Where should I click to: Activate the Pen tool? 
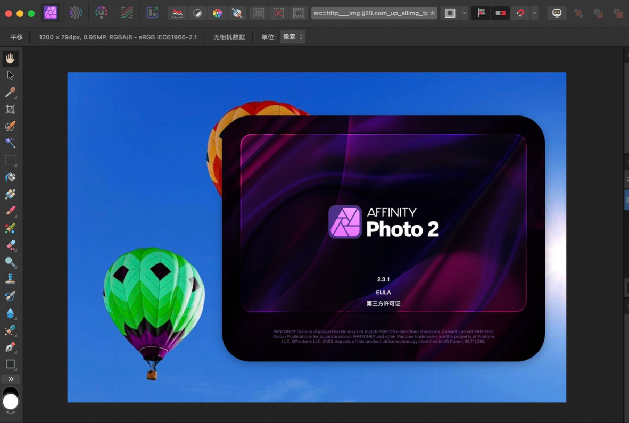pyautogui.click(x=10, y=347)
